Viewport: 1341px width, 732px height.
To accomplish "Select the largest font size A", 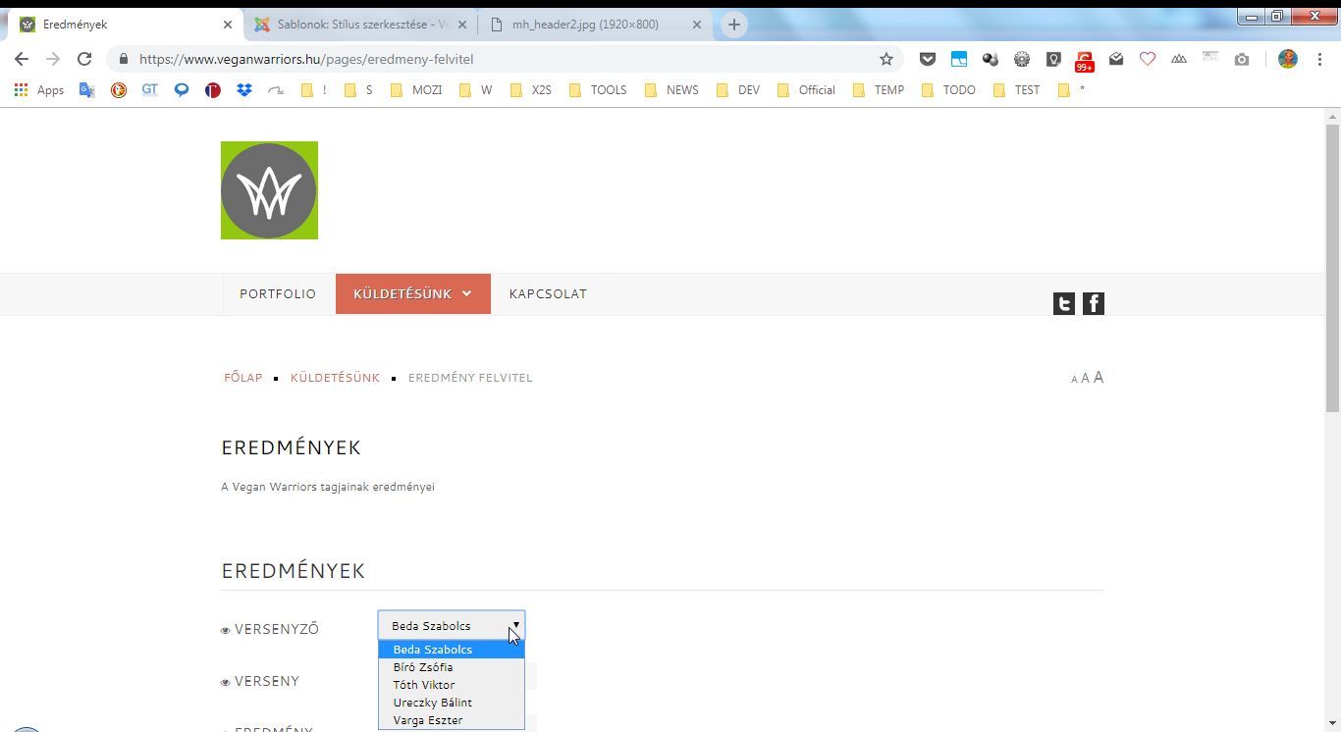I will 1099,377.
